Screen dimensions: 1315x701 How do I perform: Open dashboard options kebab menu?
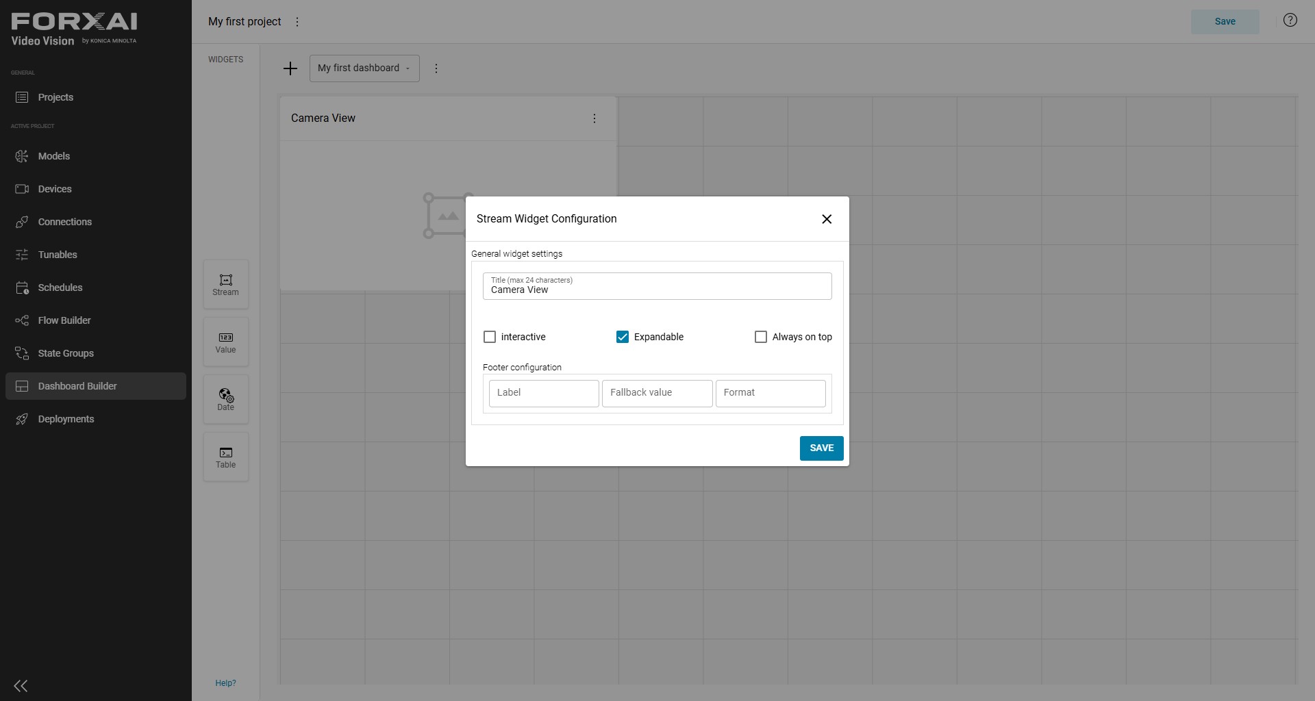(436, 68)
